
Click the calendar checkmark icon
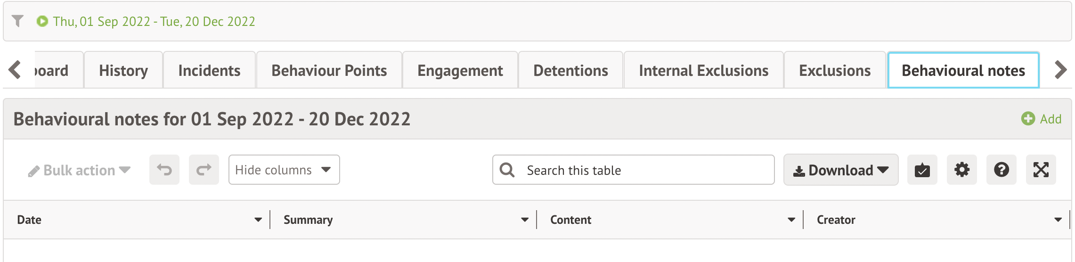(922, 170)
